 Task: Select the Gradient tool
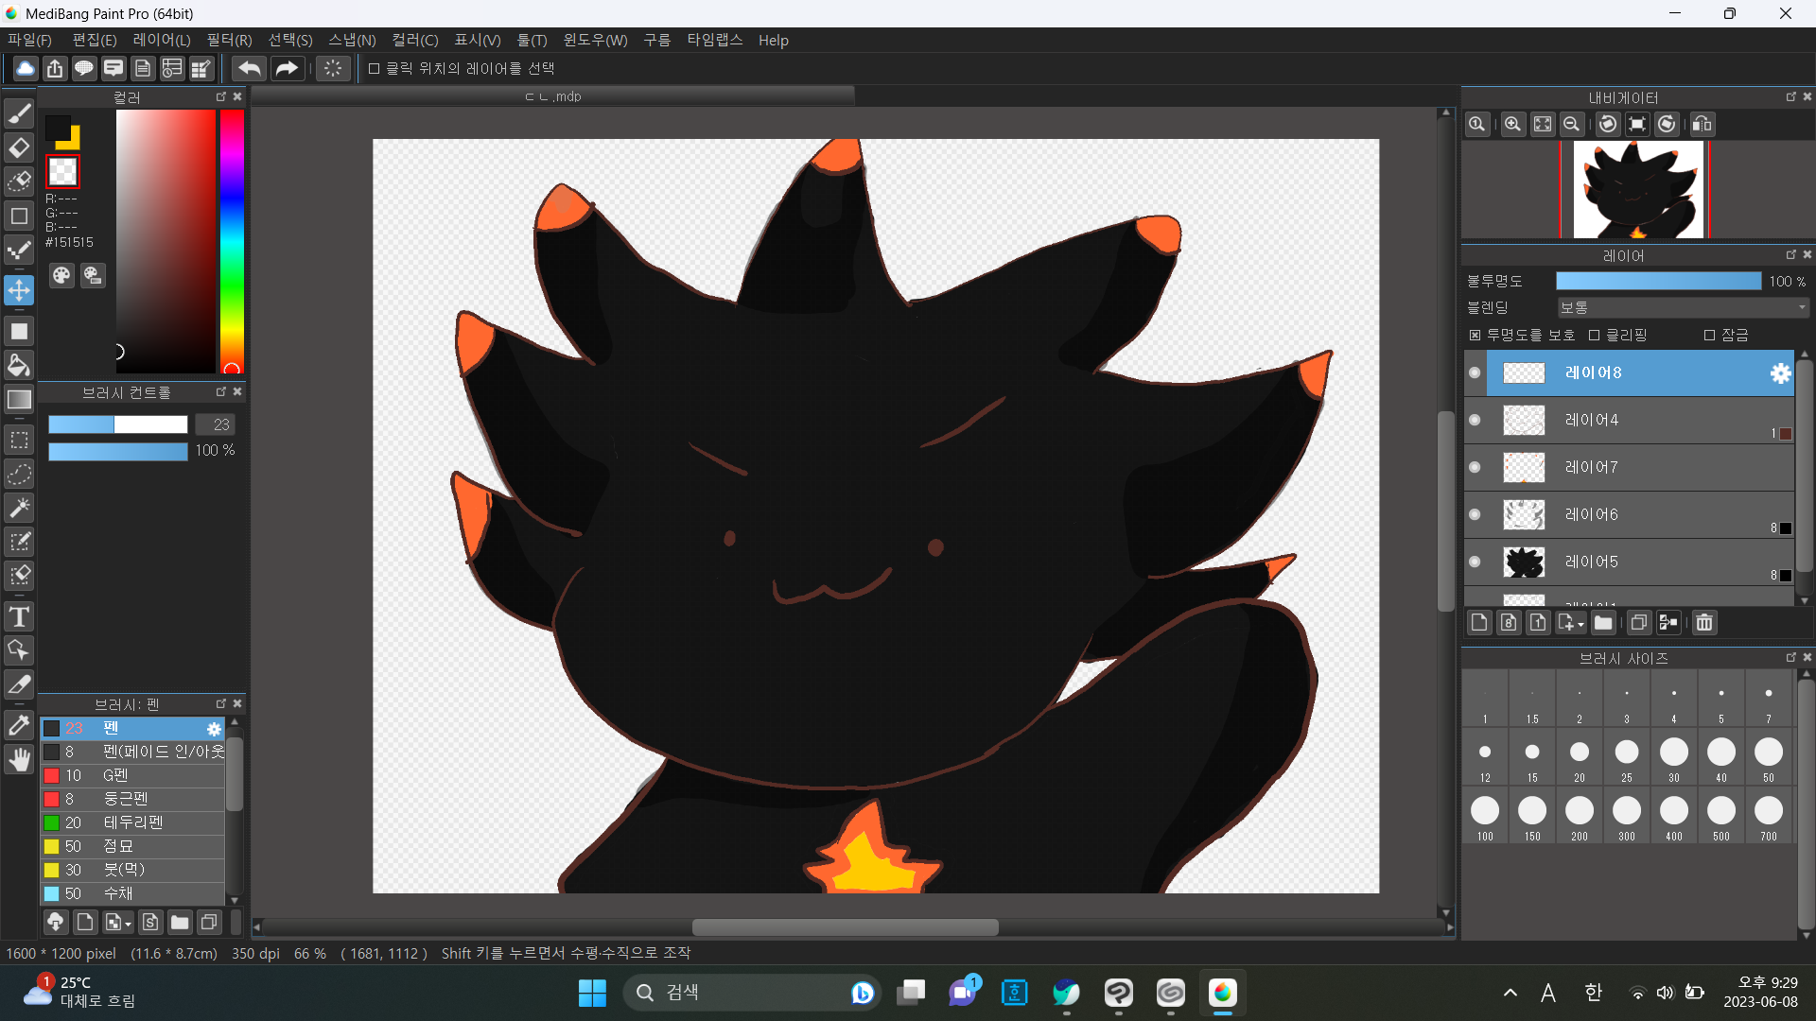point(19,399)
